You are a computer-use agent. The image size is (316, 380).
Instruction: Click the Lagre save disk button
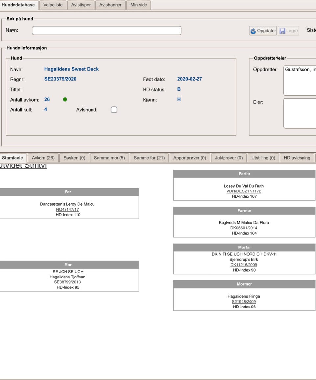point(288,31)
